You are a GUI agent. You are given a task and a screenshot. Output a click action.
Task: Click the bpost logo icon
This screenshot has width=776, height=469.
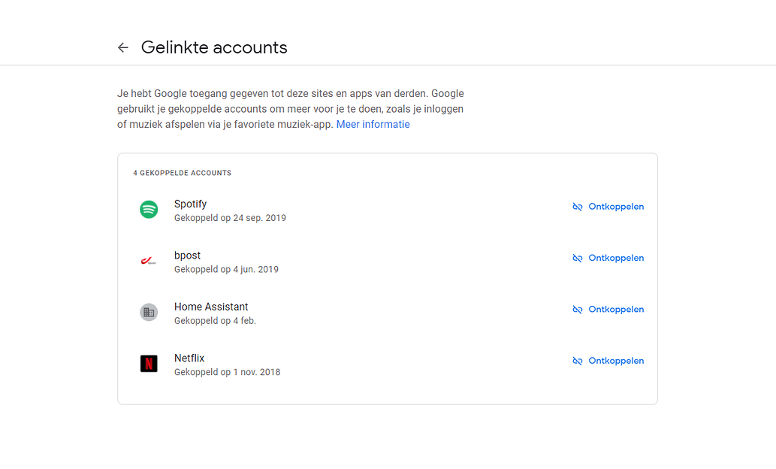(x=149, y=261)
